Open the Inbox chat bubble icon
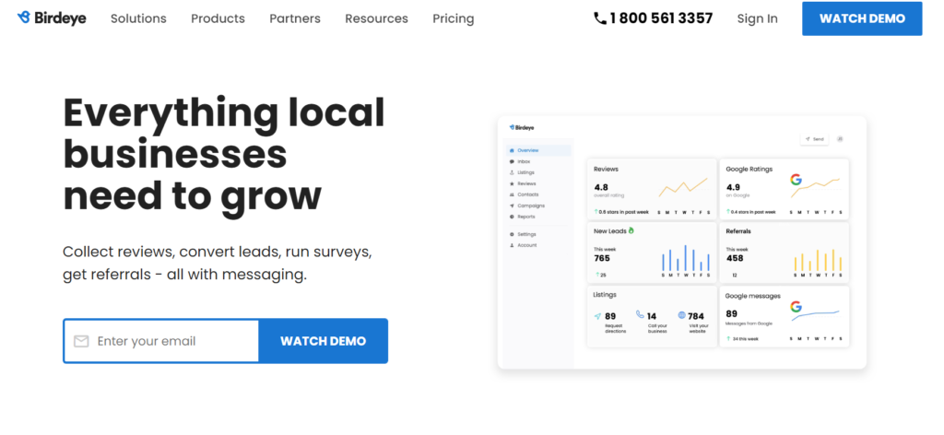944x435 pixels. 512,162
